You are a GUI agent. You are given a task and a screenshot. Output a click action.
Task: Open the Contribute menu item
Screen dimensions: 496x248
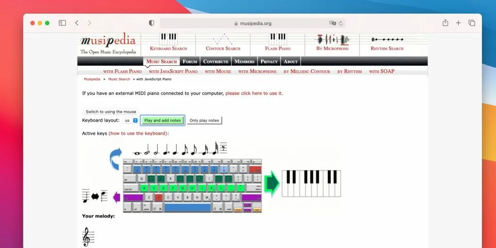216,62
